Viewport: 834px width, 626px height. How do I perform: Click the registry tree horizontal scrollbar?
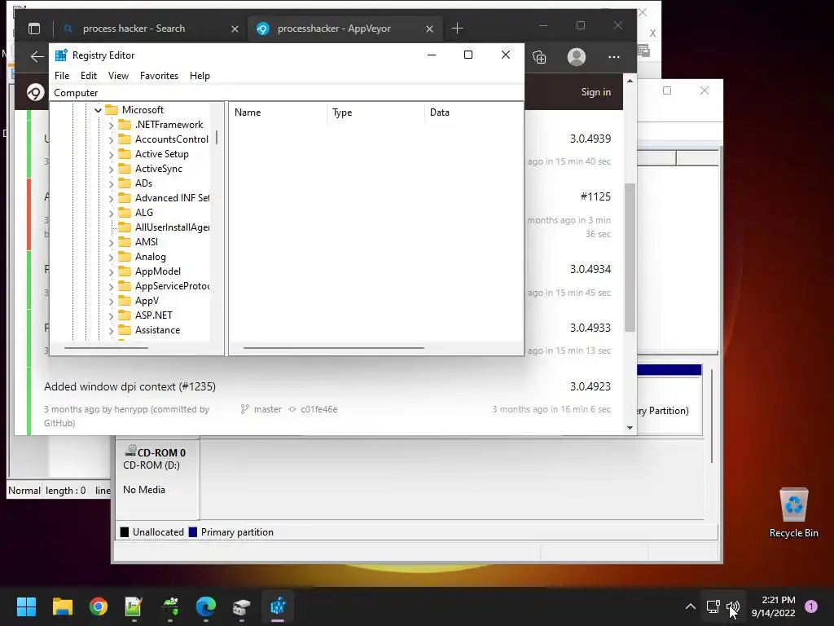106,348
